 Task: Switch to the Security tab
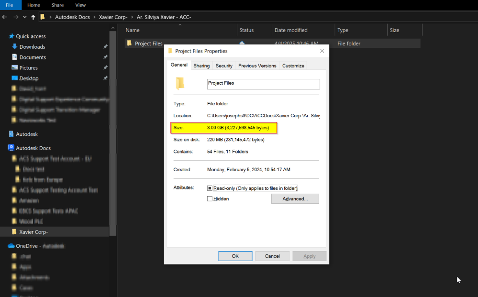coord(223,65)
